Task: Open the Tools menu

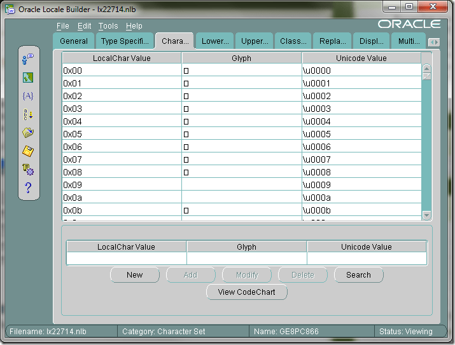Action: coord(108,26)
